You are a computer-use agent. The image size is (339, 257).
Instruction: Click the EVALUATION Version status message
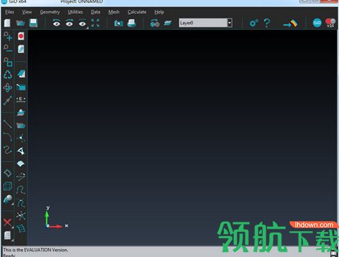(35, 250)
